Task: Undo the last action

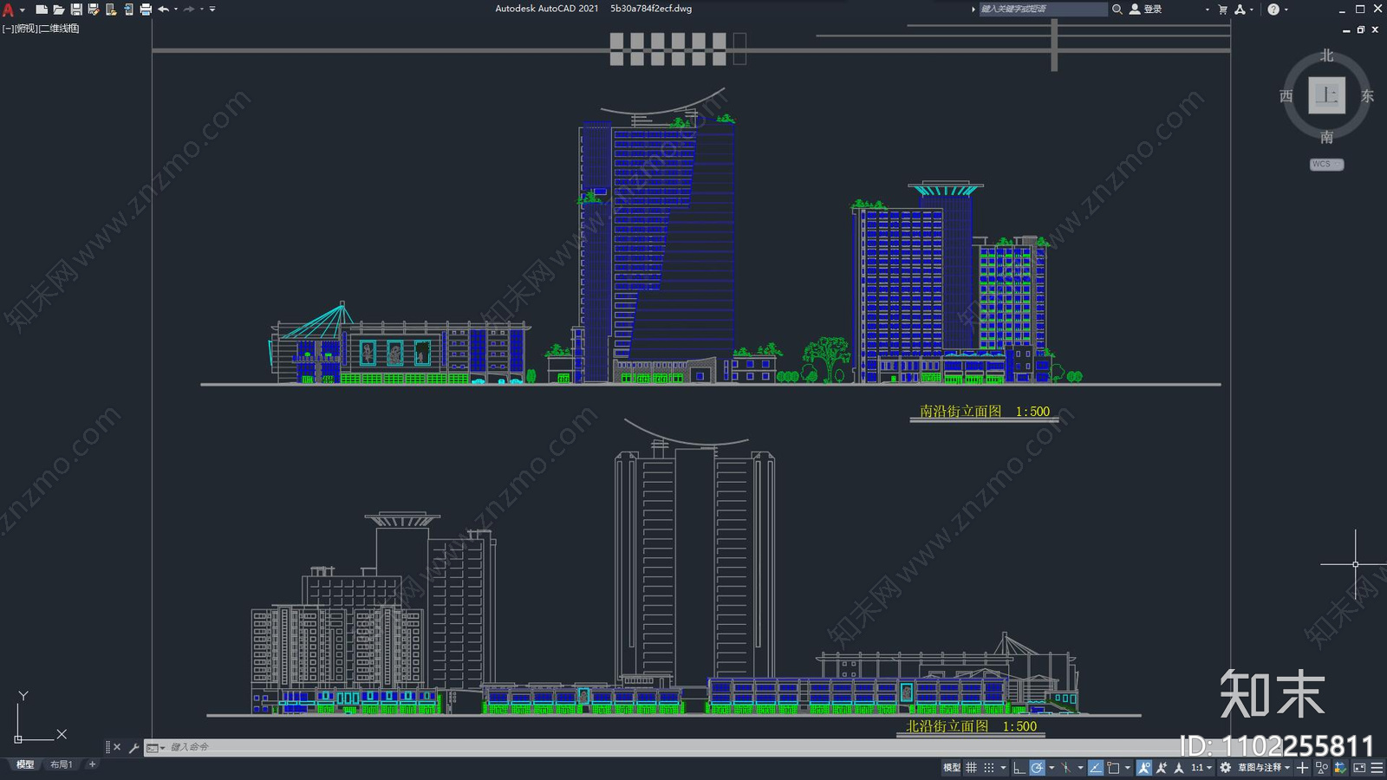Action: point(163,10)
